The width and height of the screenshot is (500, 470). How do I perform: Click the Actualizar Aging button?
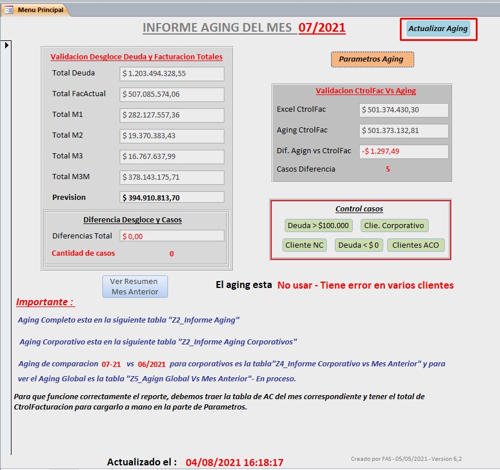tap(438, 28)
